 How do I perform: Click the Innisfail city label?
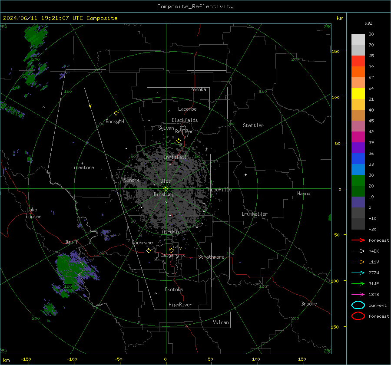(x=176, y=157)
